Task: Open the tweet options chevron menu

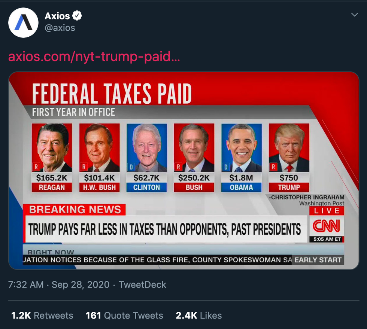Action: tap(355, 15)
